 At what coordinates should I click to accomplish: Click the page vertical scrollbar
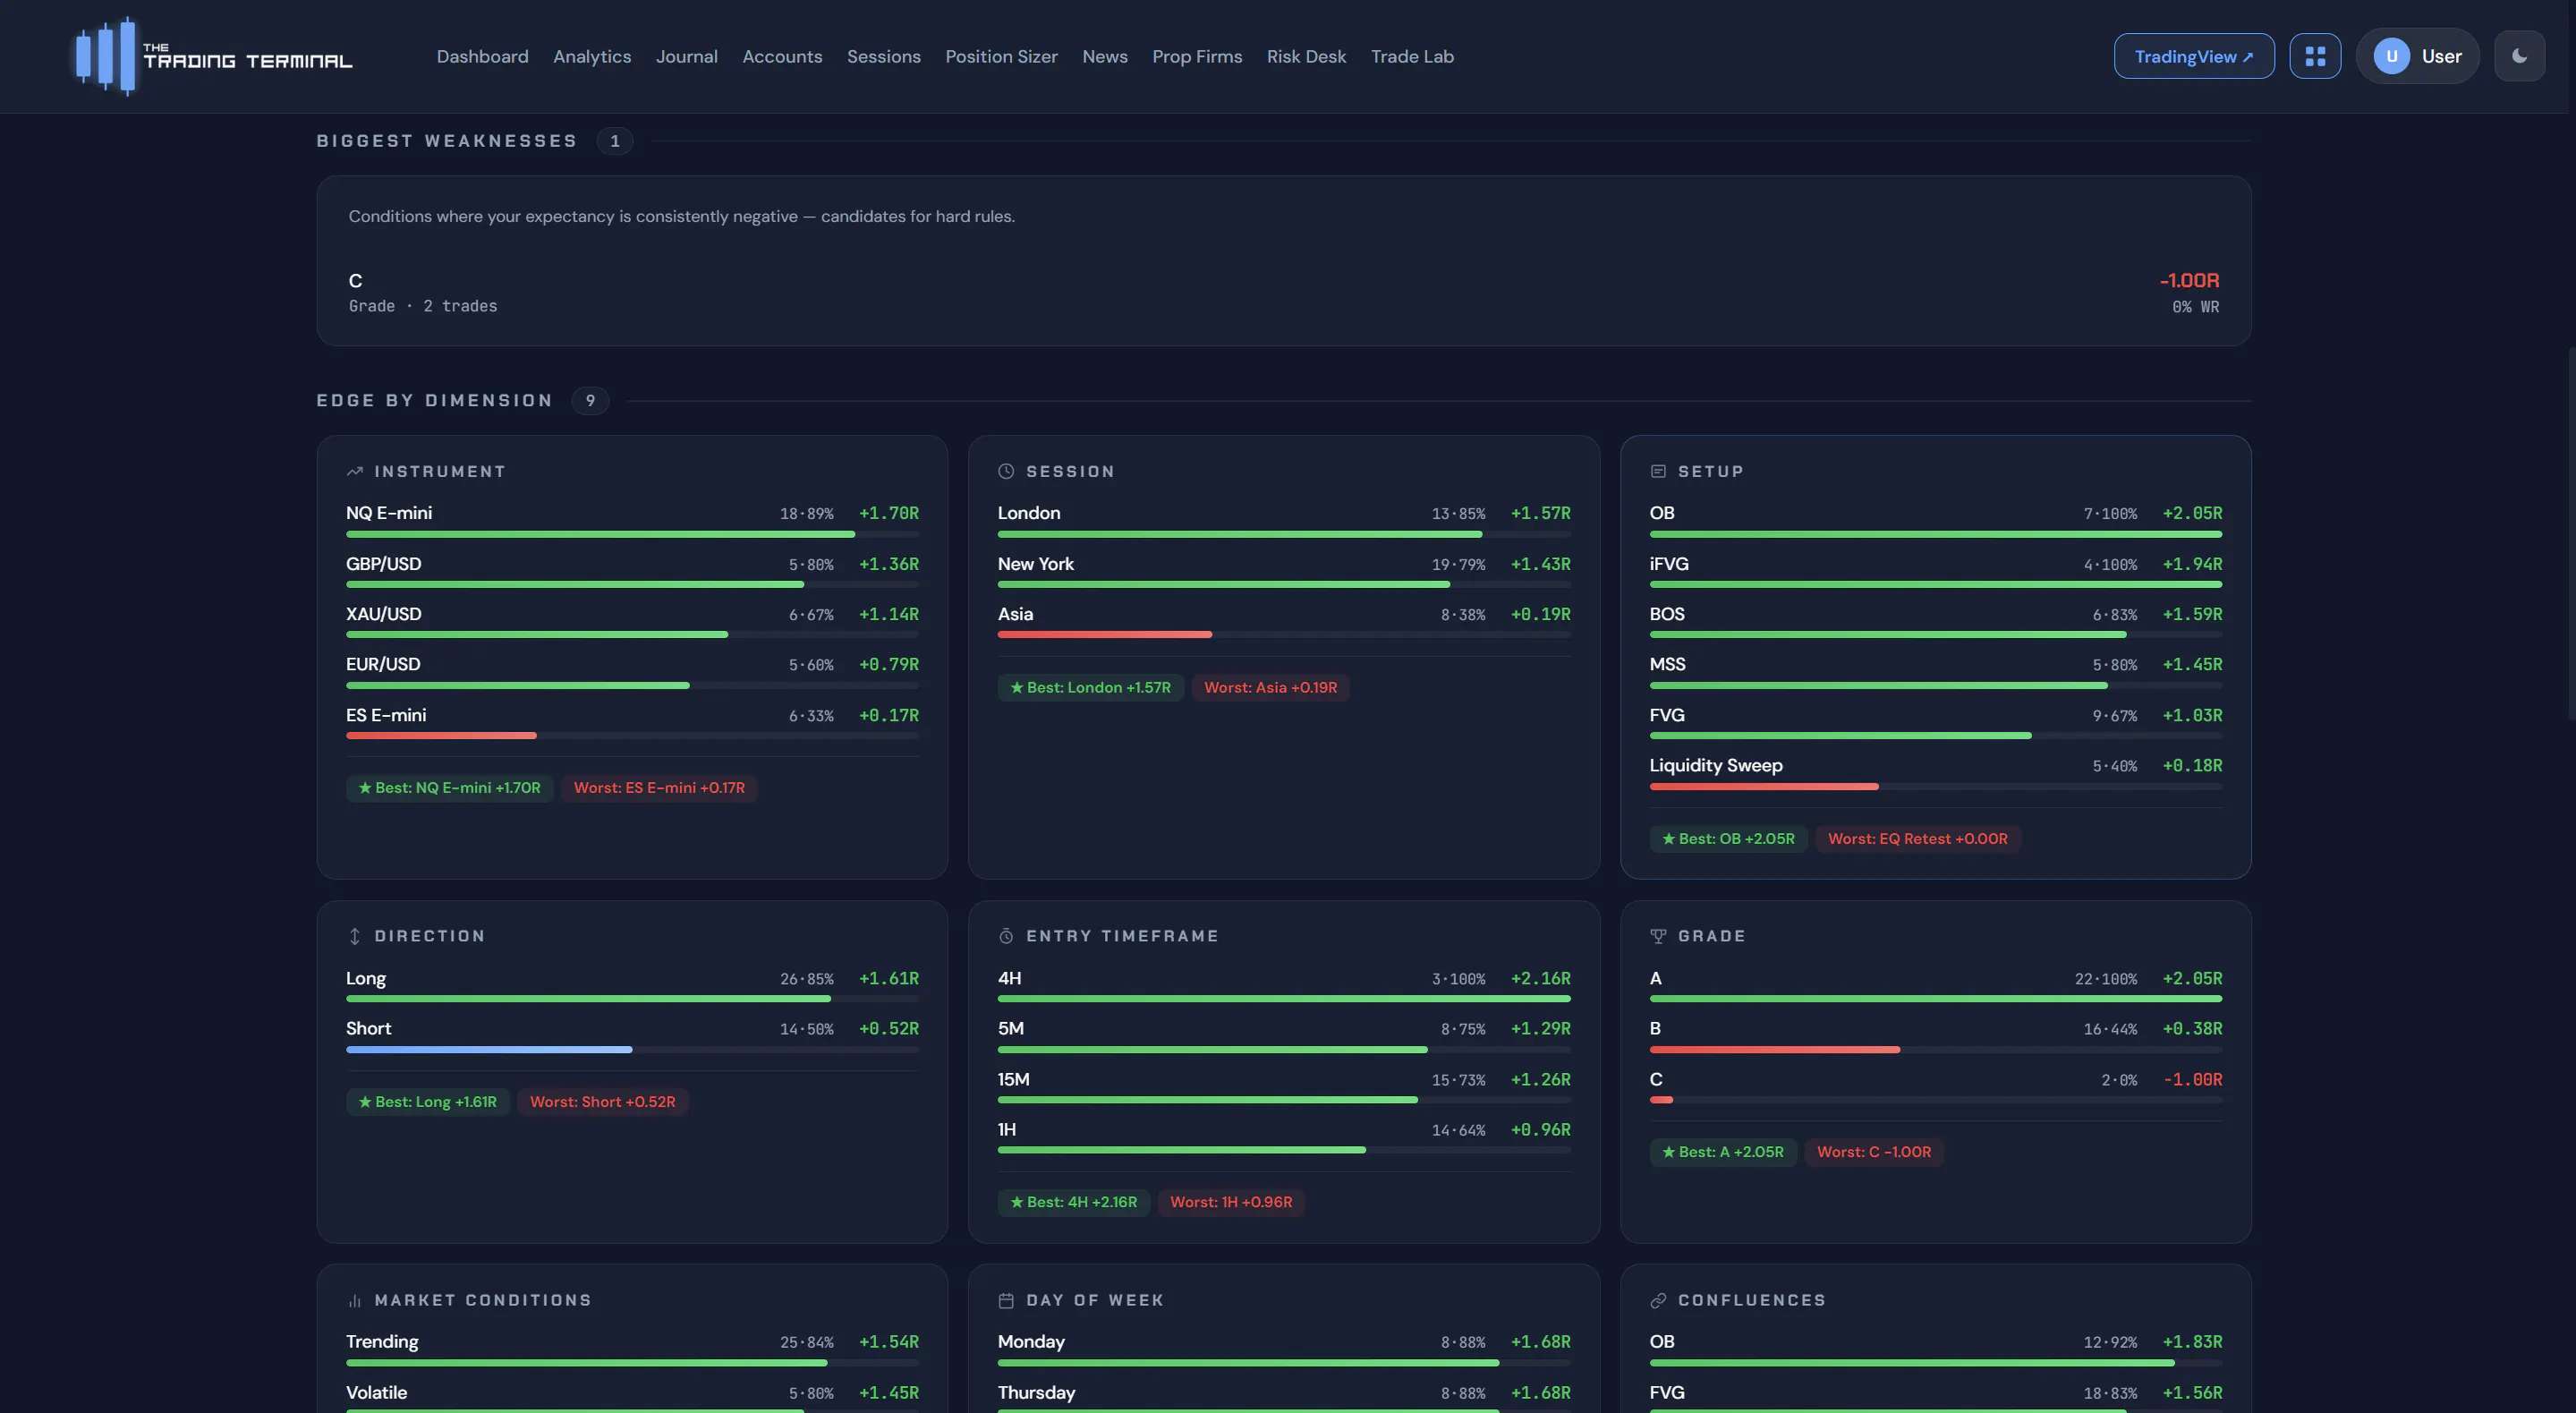pyautogui.click(x=2571, y=533)
